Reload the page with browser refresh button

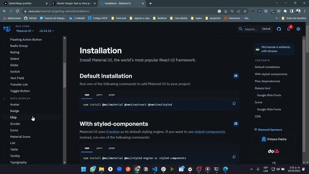click(x=17, y=11)
